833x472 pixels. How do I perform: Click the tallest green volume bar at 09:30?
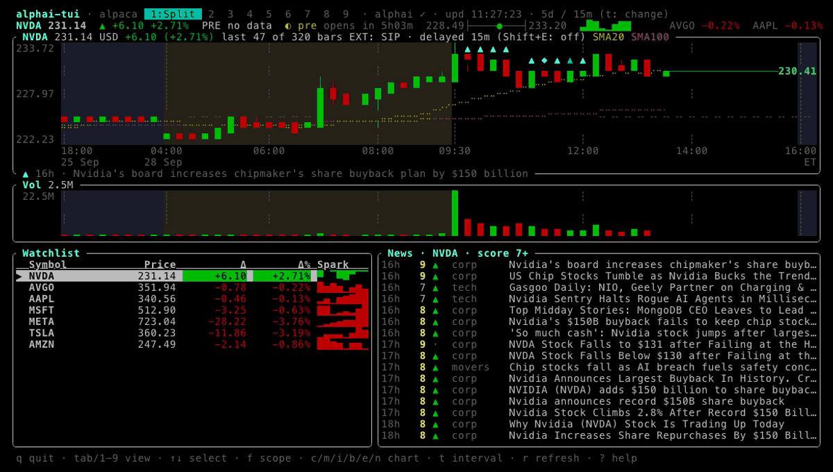(x=455, y=213)
